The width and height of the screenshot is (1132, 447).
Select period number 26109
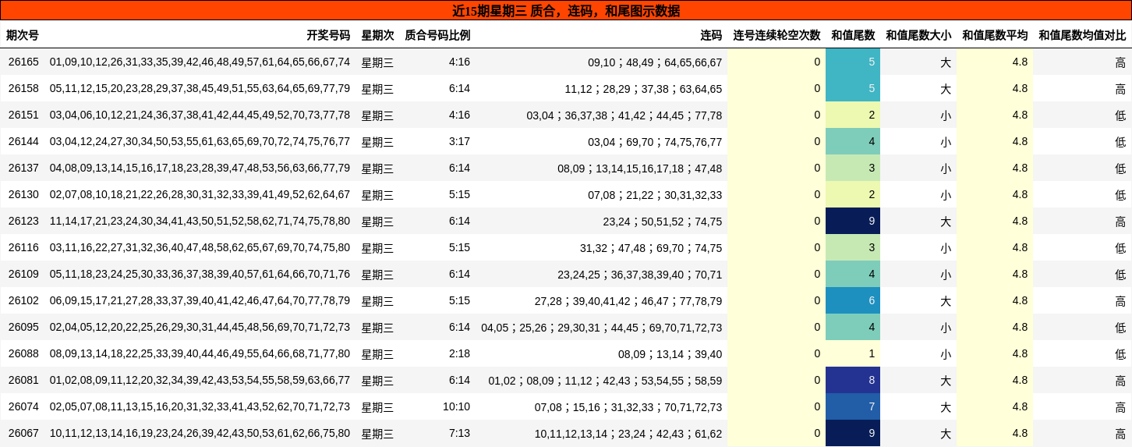tap(23, 274)
